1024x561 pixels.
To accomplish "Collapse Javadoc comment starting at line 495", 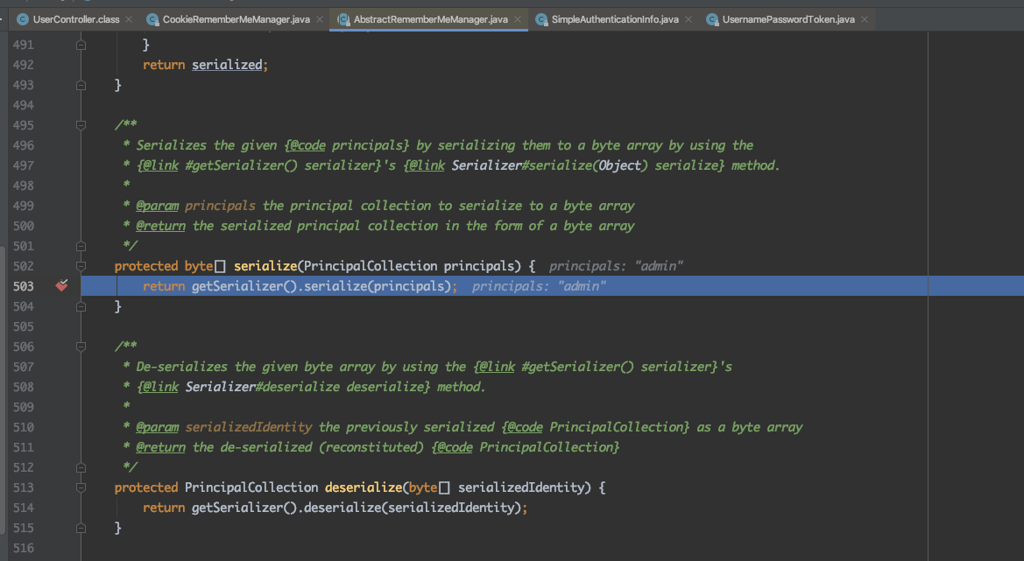I will pyautogui.click(x=81, y=124).
